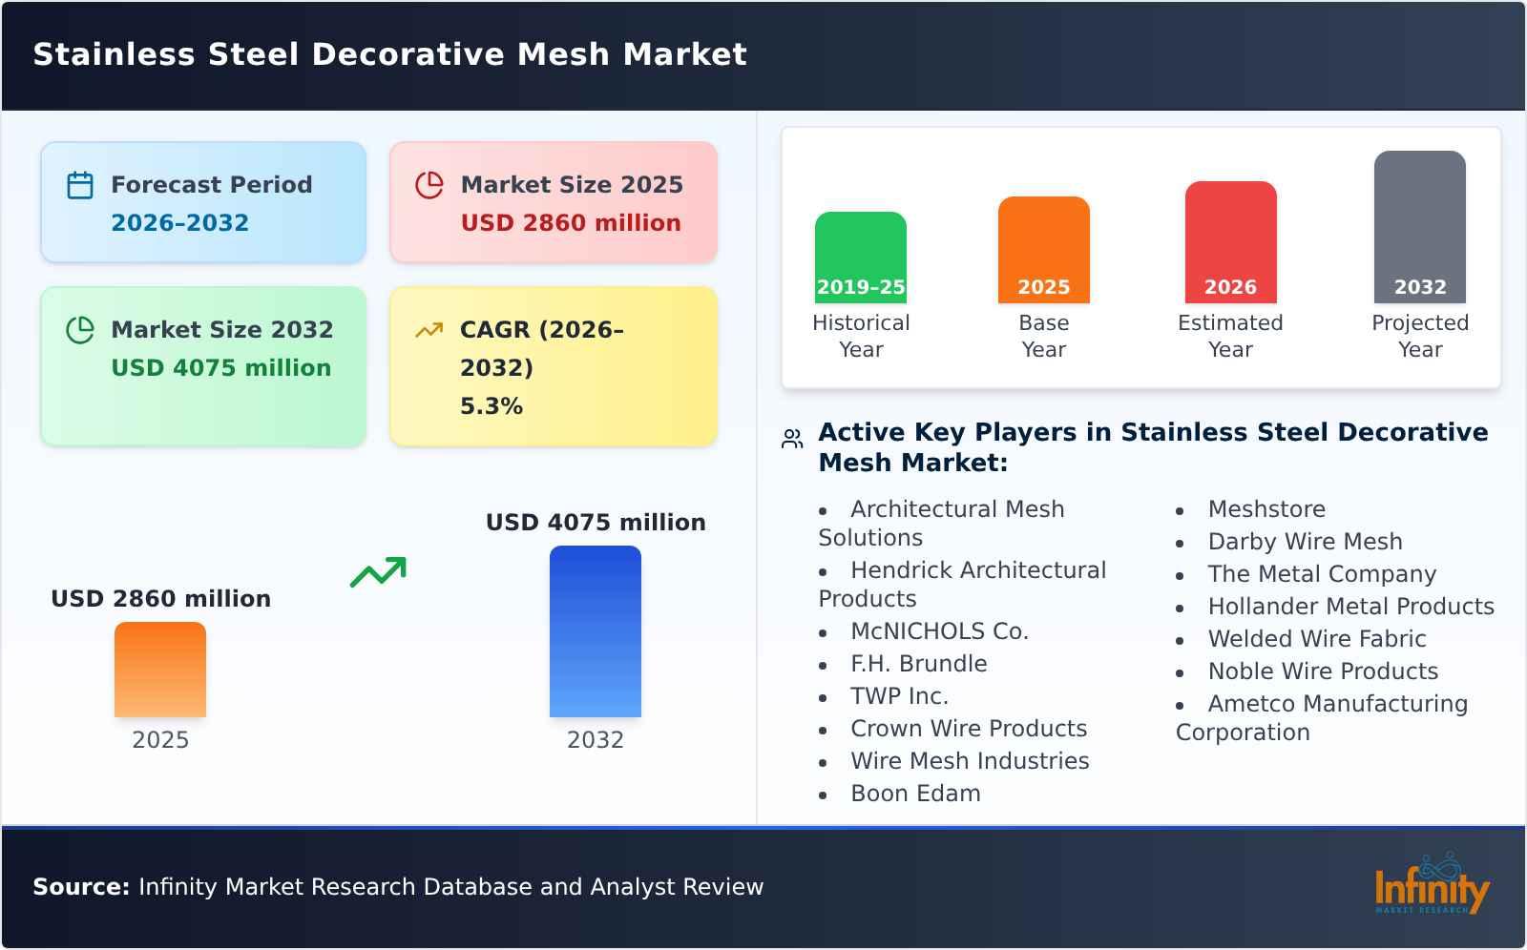Open the Market Size 2025 card
The image size is (1527, 950).
[x=553, y=201]
